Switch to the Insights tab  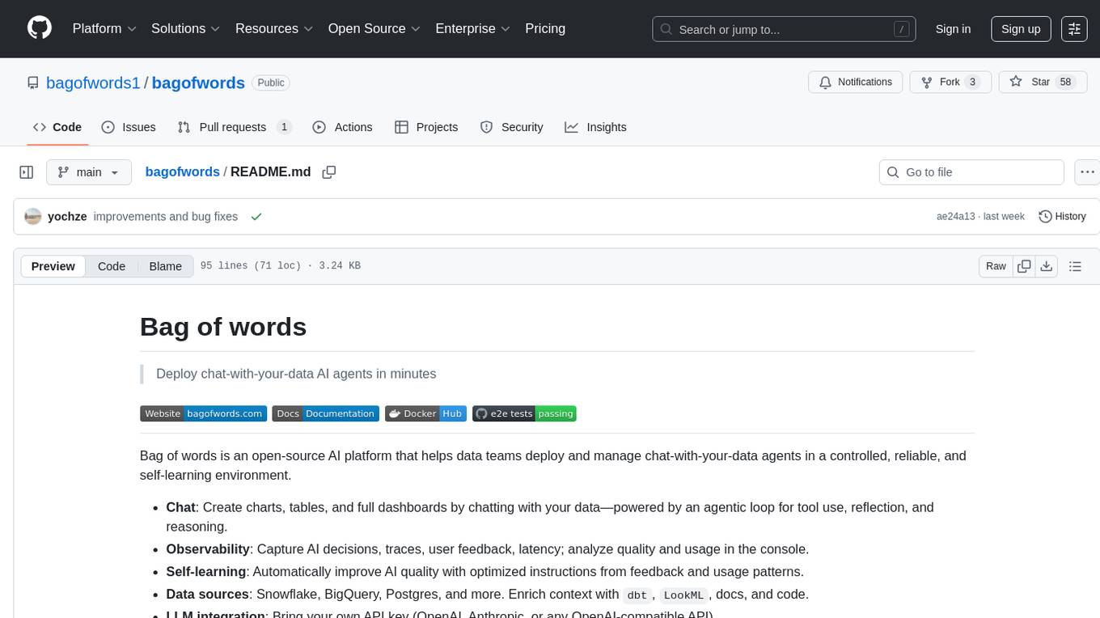tap(595, 127)
